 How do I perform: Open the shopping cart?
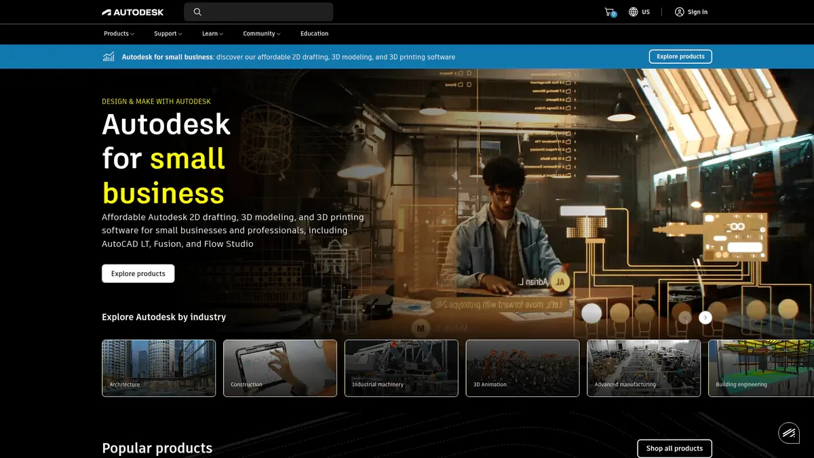(610, 12)
